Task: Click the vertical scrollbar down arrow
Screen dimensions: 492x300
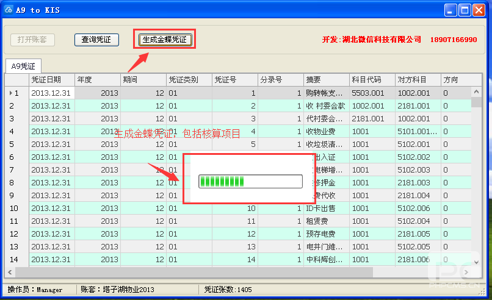Action: click(x=476, y=262)
